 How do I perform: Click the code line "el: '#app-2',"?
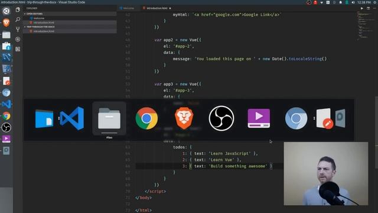(x=178, y=46)
